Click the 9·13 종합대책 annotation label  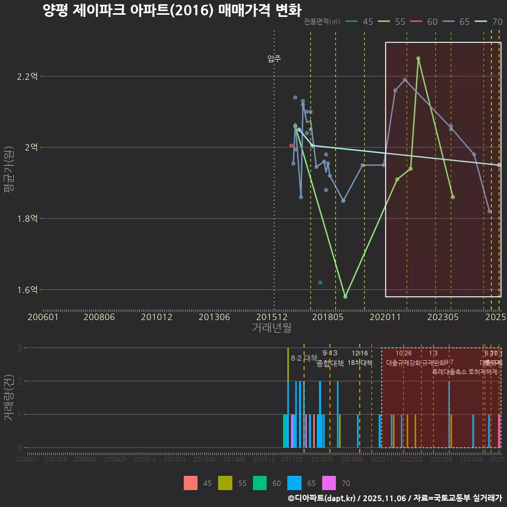328,358
